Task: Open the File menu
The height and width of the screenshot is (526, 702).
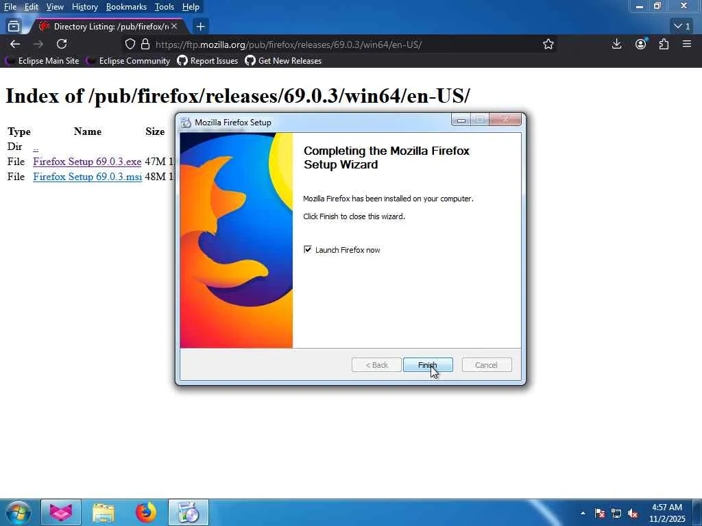Action: pos(10,7)
